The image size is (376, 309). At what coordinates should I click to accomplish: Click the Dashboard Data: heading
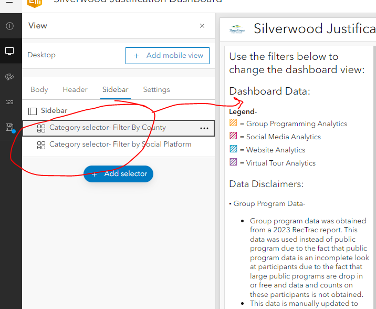point(269,91)
